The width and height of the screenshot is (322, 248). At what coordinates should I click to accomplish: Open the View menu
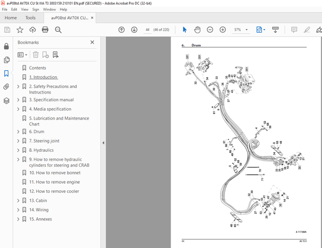tap(24, 9)
